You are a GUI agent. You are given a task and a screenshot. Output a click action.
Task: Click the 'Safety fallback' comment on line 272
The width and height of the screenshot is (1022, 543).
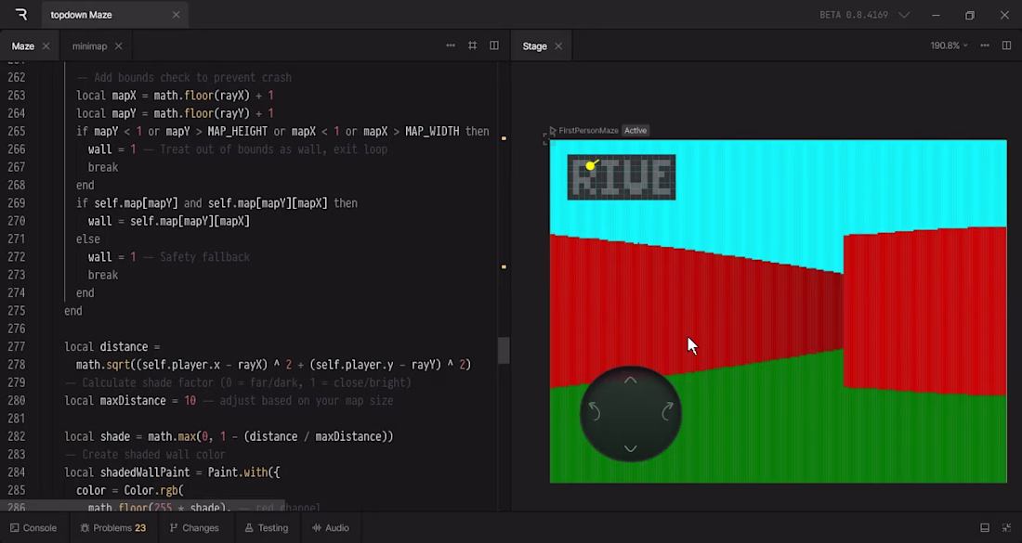(196, 257)
